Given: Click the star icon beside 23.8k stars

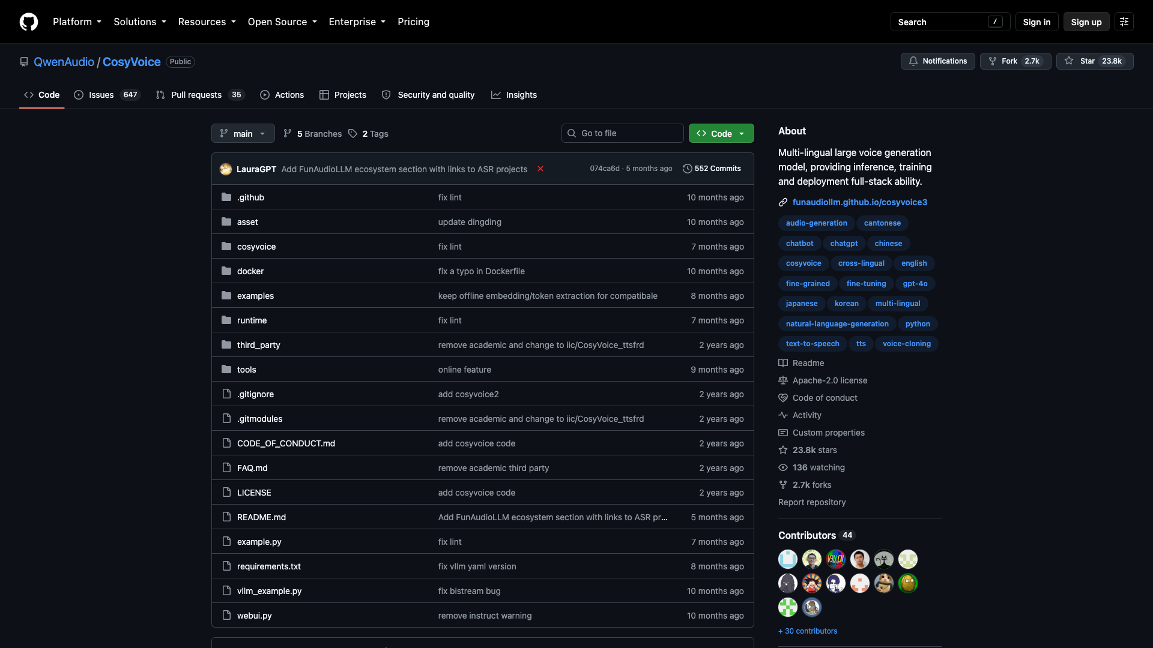Looking at the screenshot, I should click(x=783, y=450).
